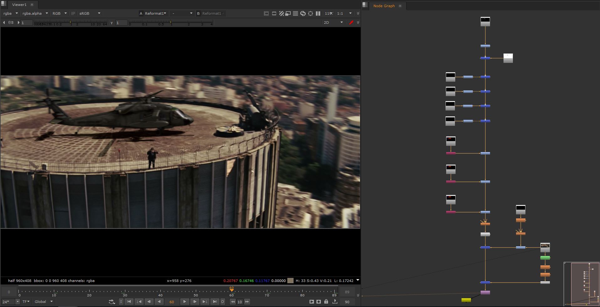Click the sampled pixel color swatch

click(x=290, y=281)
